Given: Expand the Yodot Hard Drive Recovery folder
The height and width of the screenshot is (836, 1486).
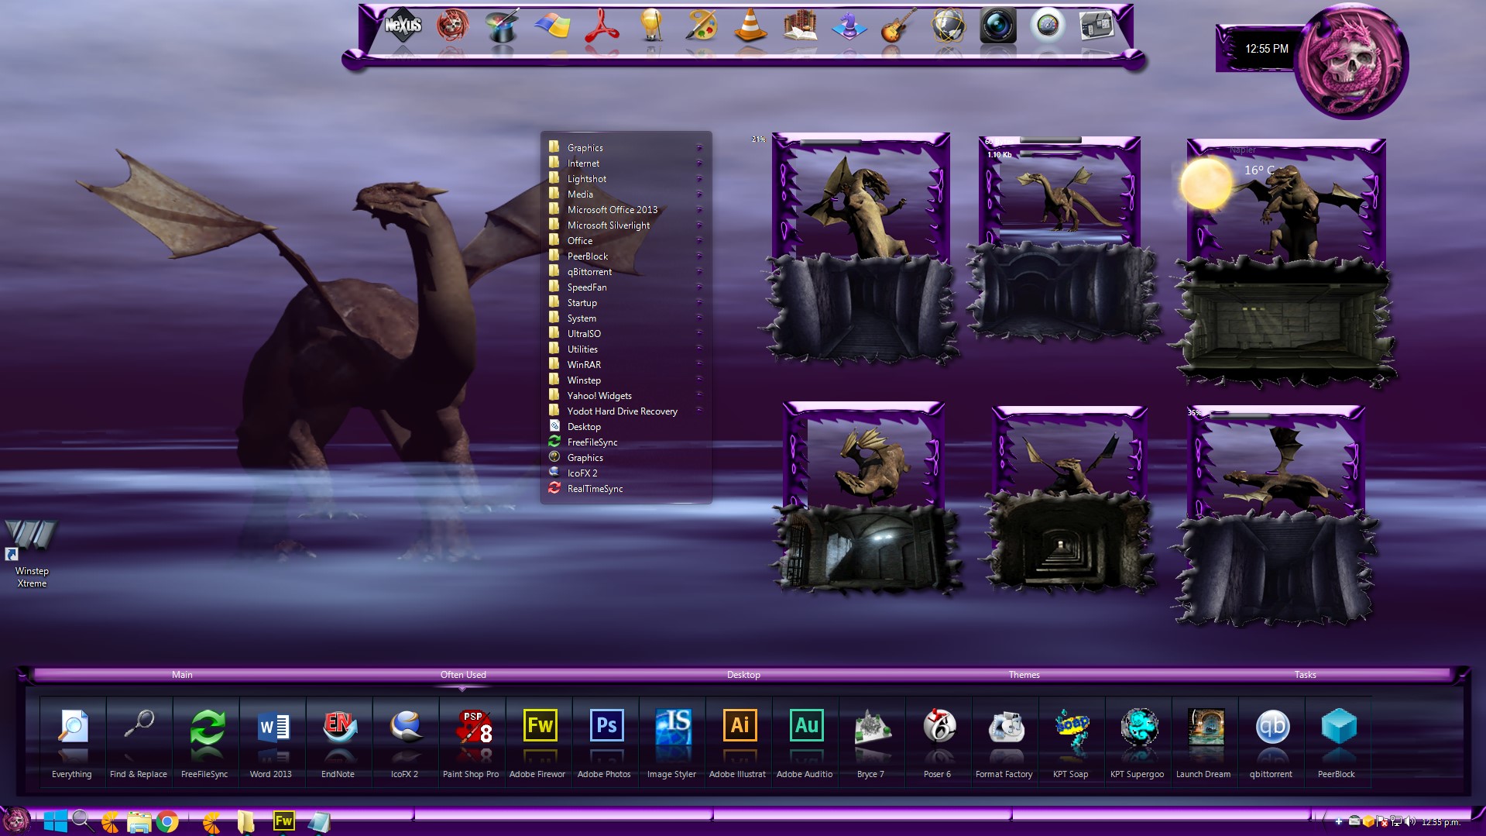Looking at the screenshot, I should click(622, 411).
